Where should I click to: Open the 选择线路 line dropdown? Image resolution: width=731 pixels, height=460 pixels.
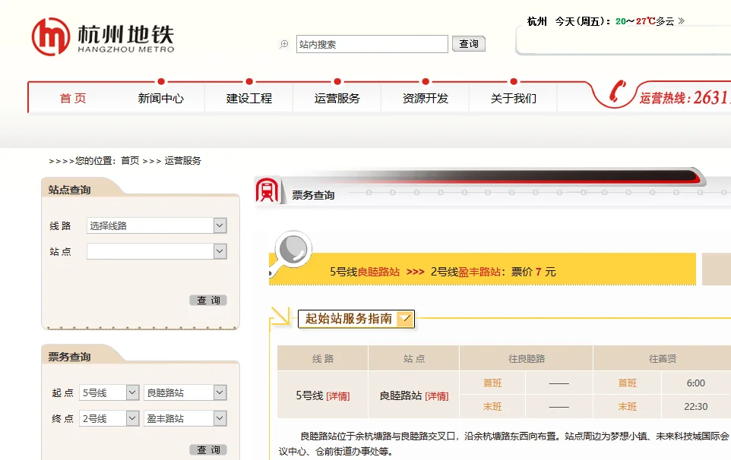click(220, 225)
